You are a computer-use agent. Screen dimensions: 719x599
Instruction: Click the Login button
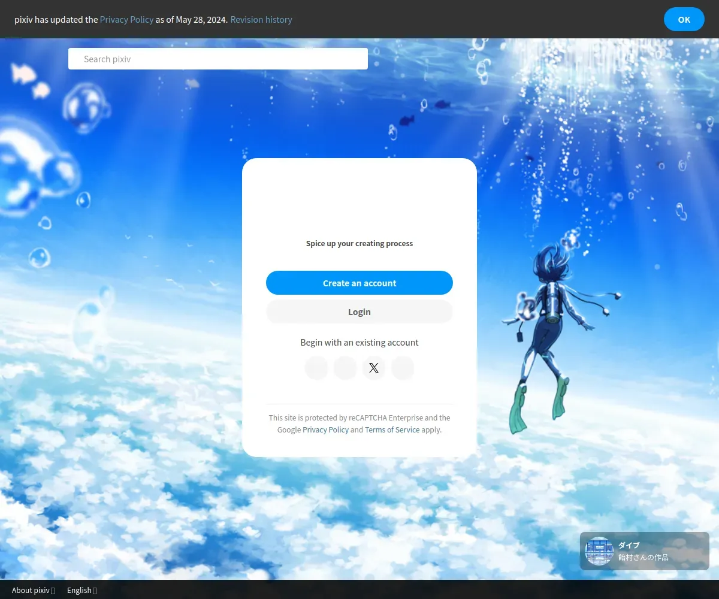click(359, 311)
